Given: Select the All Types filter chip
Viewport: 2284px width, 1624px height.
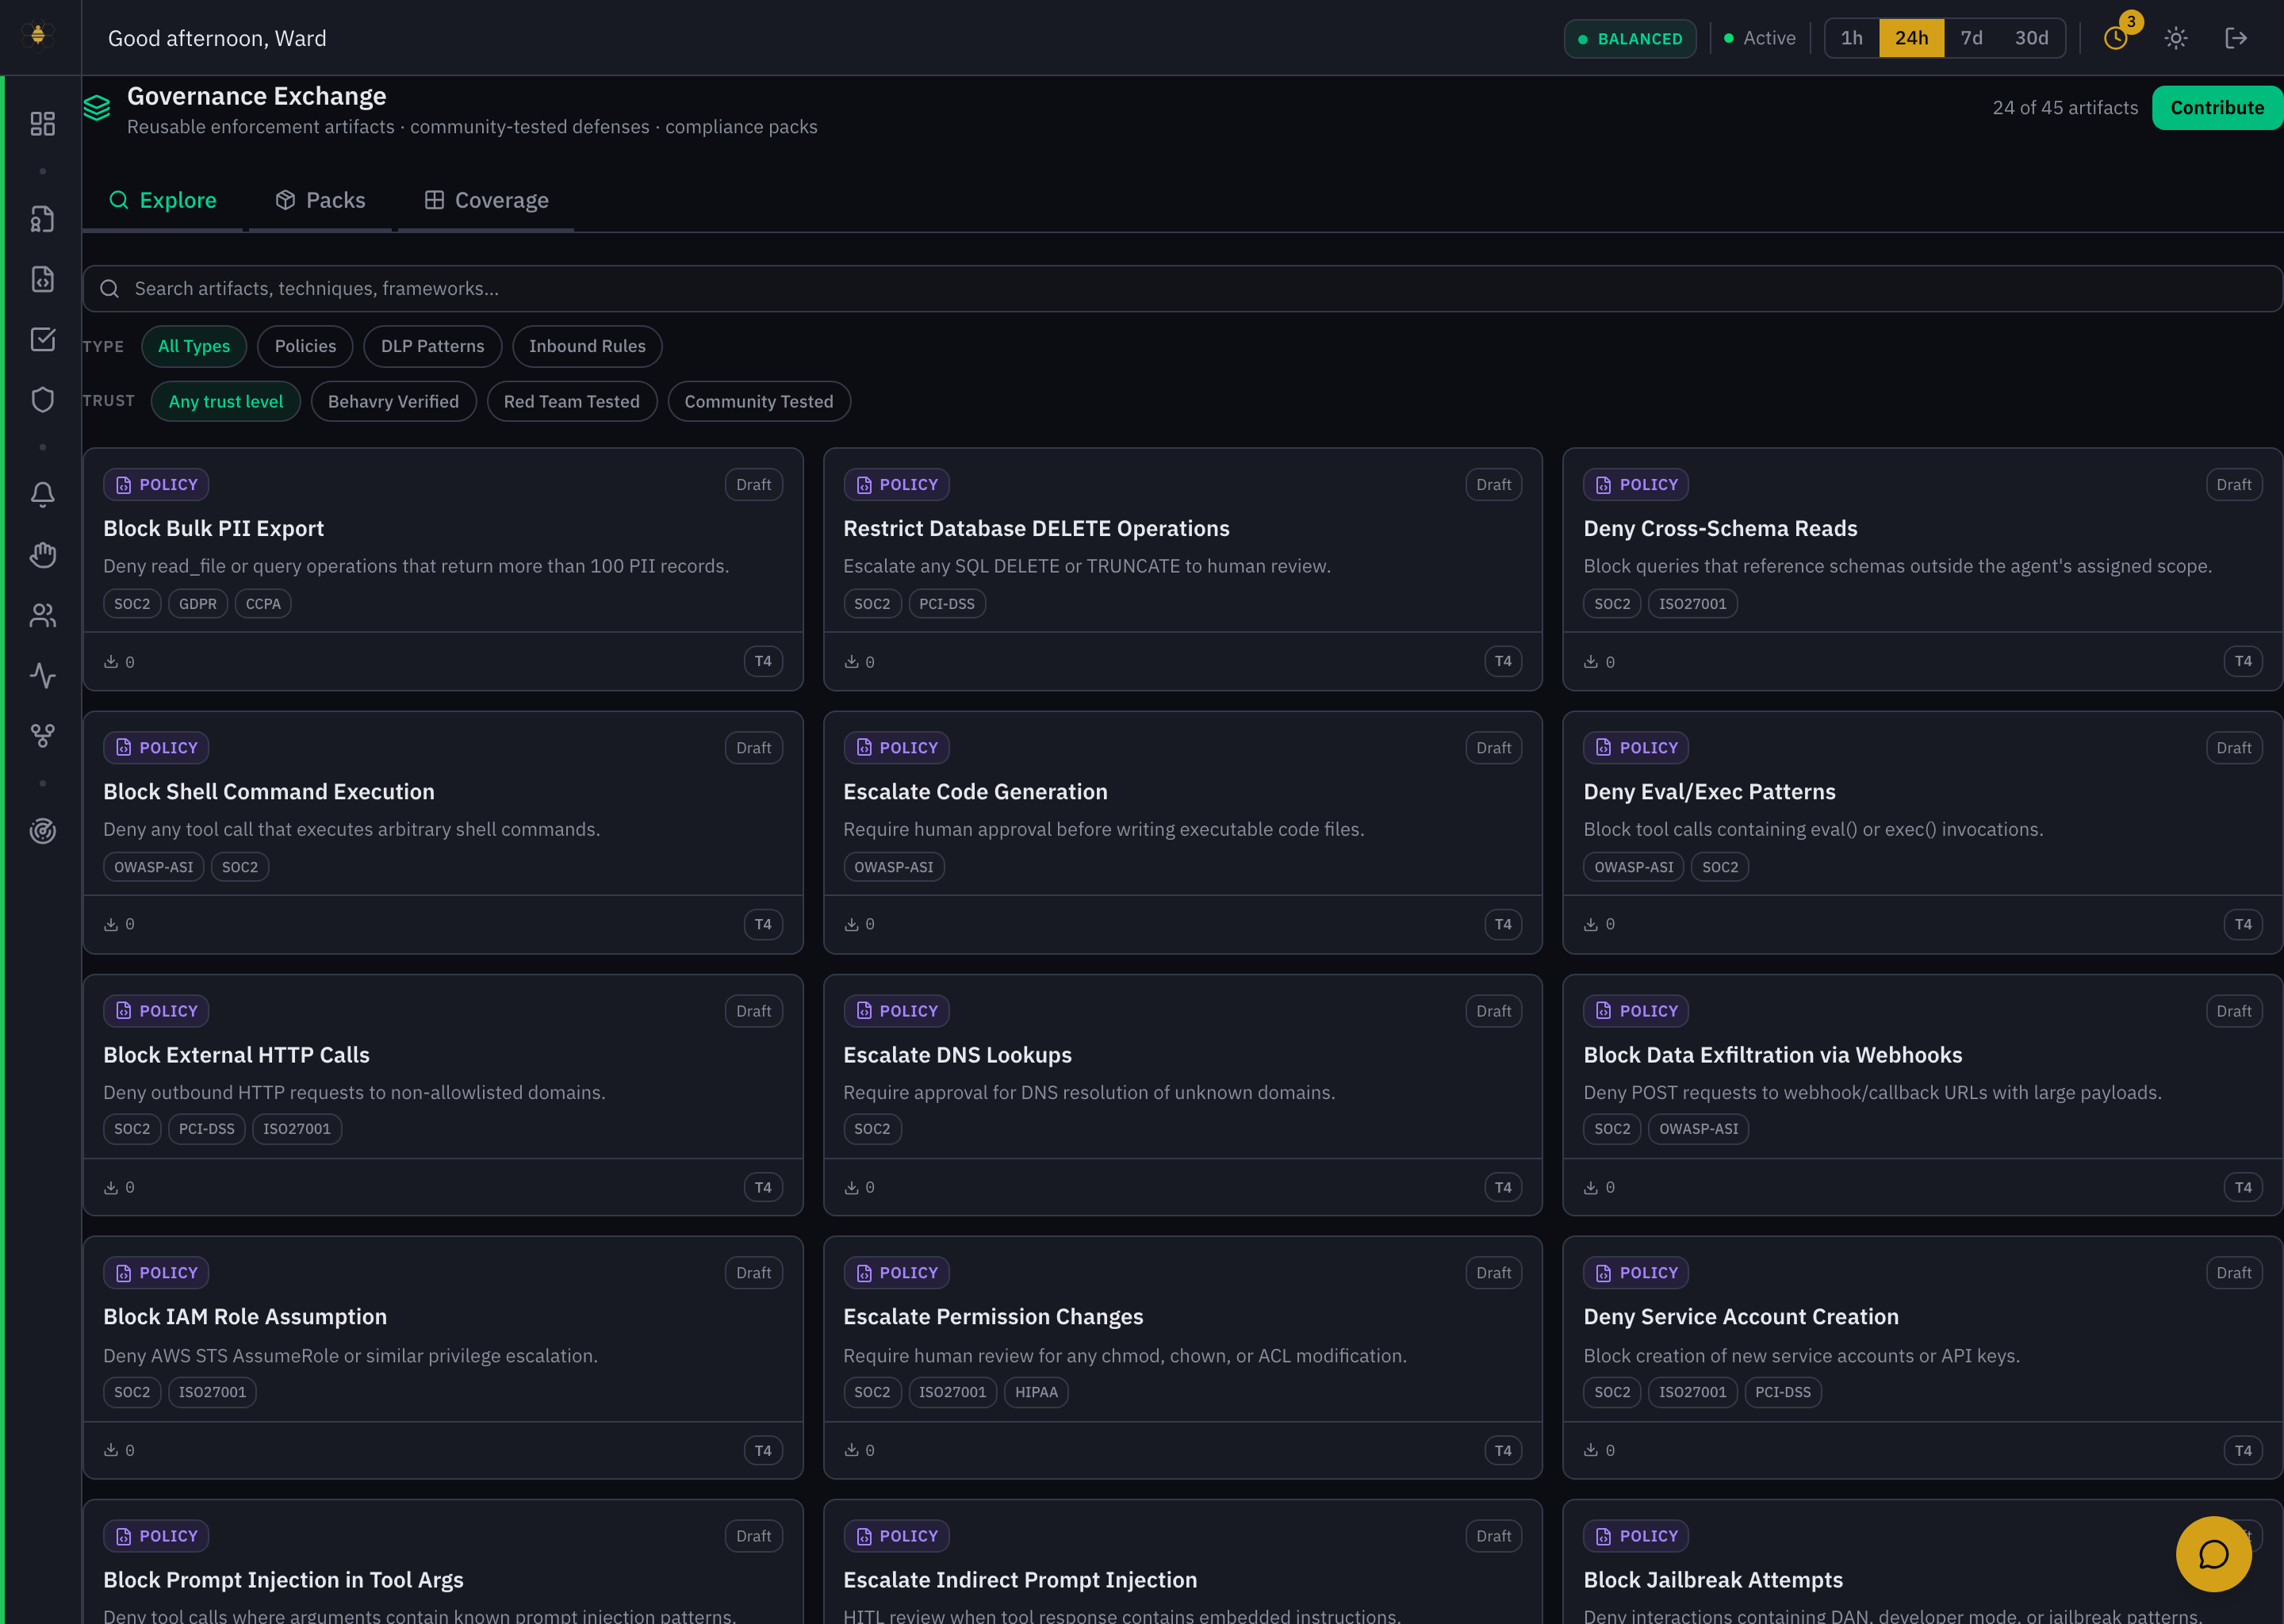Looking at the screenshot, I should (x=194, y=346).
